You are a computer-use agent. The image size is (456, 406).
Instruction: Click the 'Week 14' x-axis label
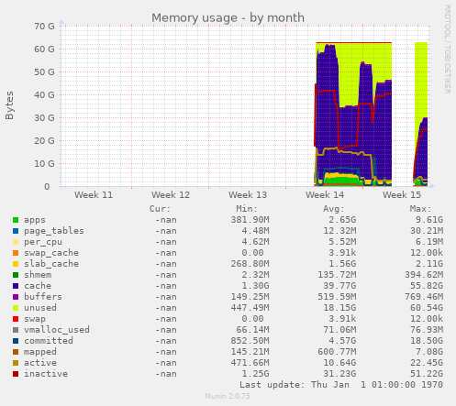(x=325, y=195)
